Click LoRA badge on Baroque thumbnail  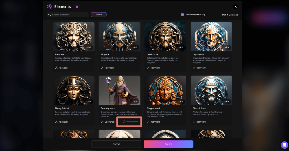[x=89, y=48]
